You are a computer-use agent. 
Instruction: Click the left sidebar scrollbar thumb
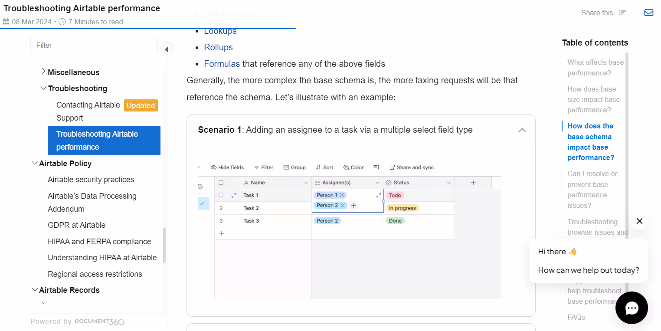point(164,245)
